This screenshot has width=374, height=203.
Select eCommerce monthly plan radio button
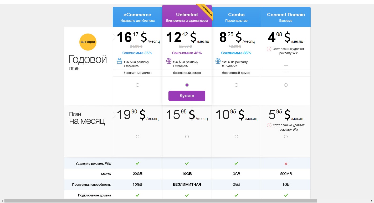click(137, 136)
